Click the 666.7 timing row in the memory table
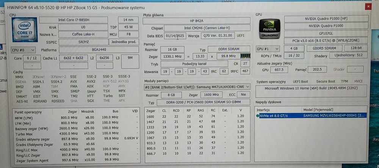Screen dimensions: 379x168 pyautogui.click(x=197, y=153)
